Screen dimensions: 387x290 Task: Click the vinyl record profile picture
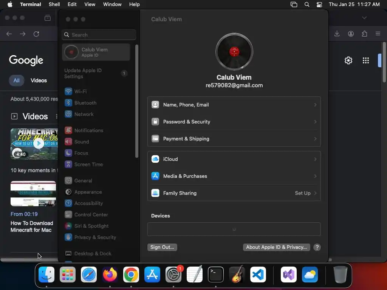(x=234, y=52)
